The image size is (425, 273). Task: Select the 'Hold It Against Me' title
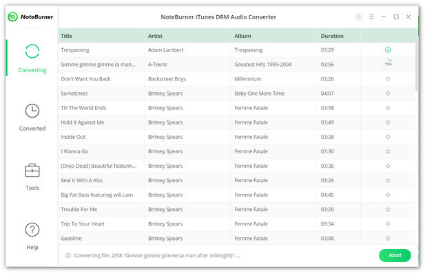click(x=83, y=122)
